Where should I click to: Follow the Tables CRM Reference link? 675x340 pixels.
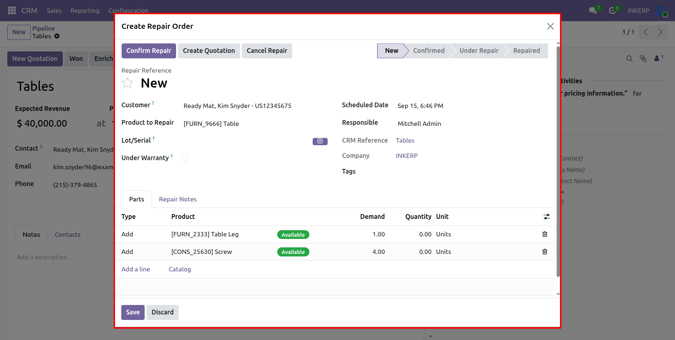point(405,140)
